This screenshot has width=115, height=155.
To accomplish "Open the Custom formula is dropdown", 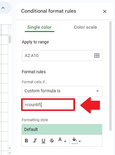I will [62, 91].
